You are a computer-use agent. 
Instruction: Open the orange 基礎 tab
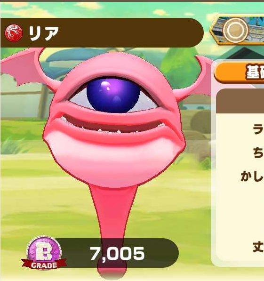[239, 72]
